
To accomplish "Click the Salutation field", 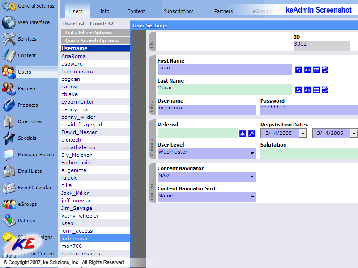I will click(309, 153).
